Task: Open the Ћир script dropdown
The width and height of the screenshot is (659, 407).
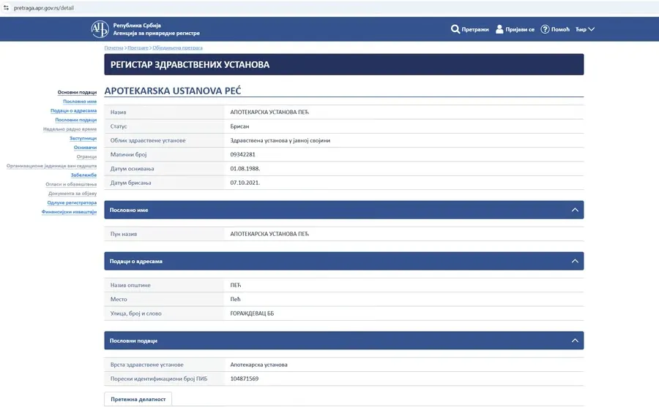Action: pyautogui.click(x=585, y=29)
